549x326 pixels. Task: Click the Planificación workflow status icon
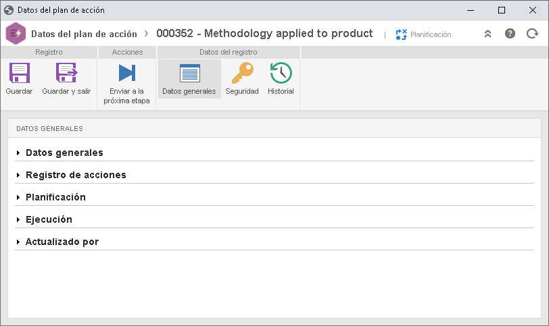tap(401, 34)
